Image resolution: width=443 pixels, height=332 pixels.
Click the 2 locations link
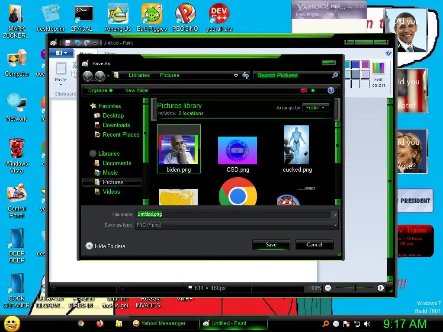pyautogui.click(x=191, y=113)
